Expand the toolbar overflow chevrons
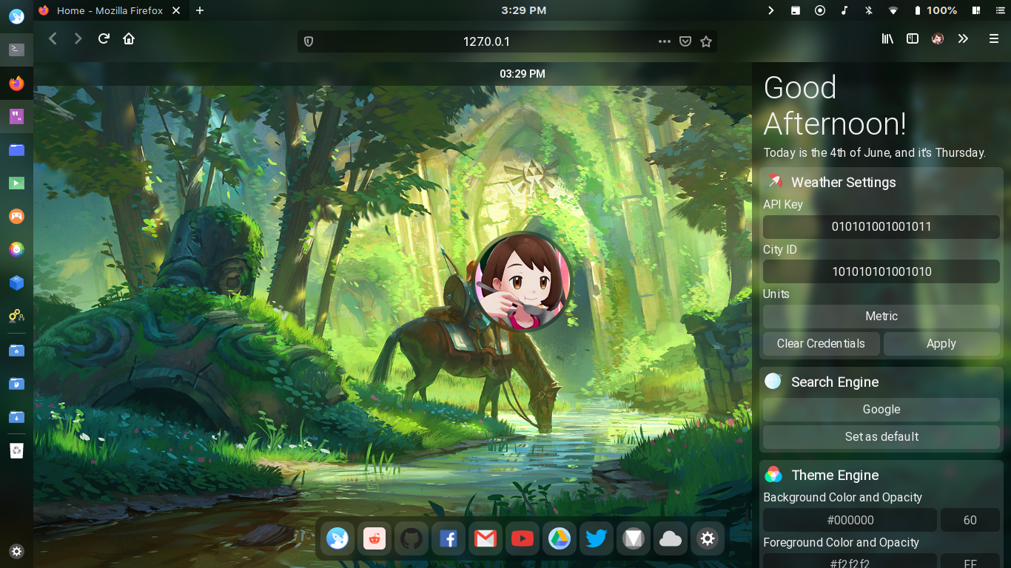Screen dimensions: 1011x568 [x=963, y=38]
